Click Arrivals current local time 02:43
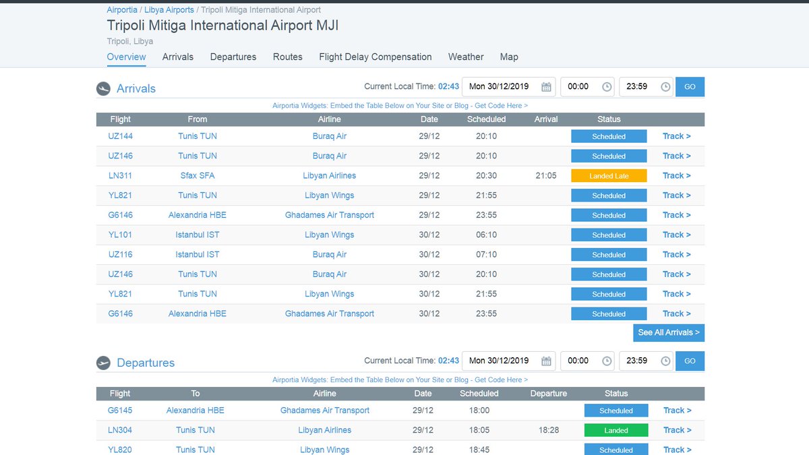This screenshot has width=809, height=455. click(449, 87)
